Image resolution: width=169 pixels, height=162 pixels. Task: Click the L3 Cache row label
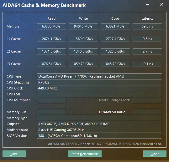(13, 64)
